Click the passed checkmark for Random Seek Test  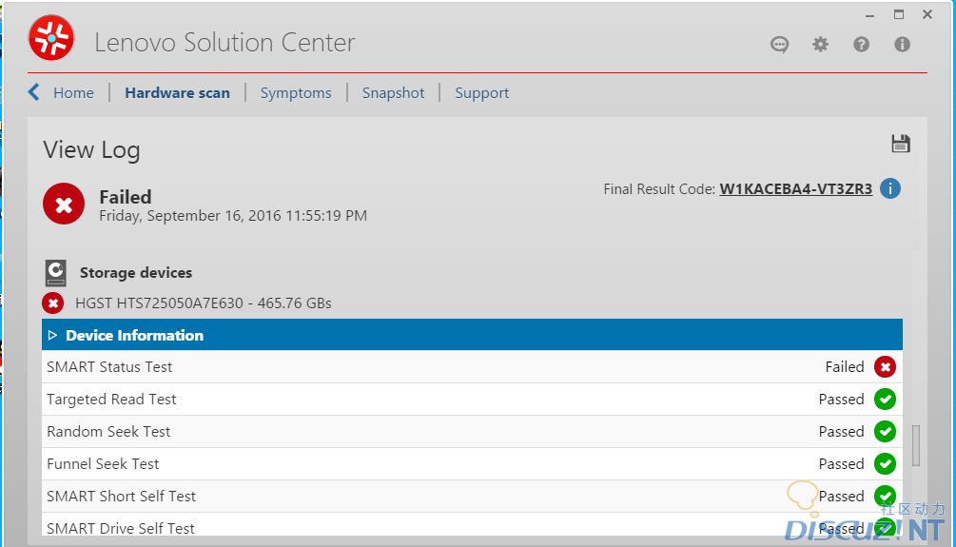(885, 431)
